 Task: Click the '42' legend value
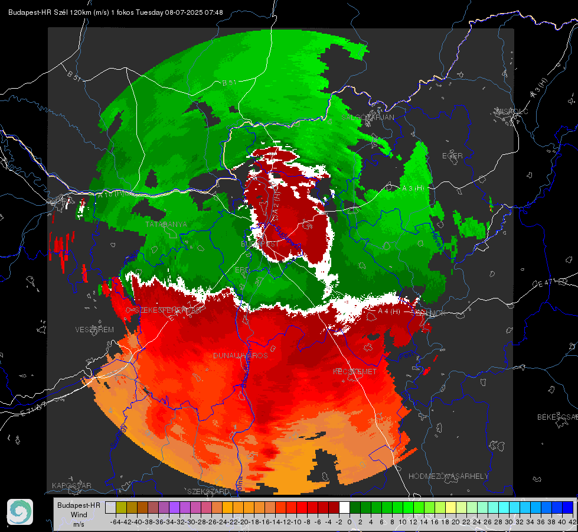tap(573, 522)
